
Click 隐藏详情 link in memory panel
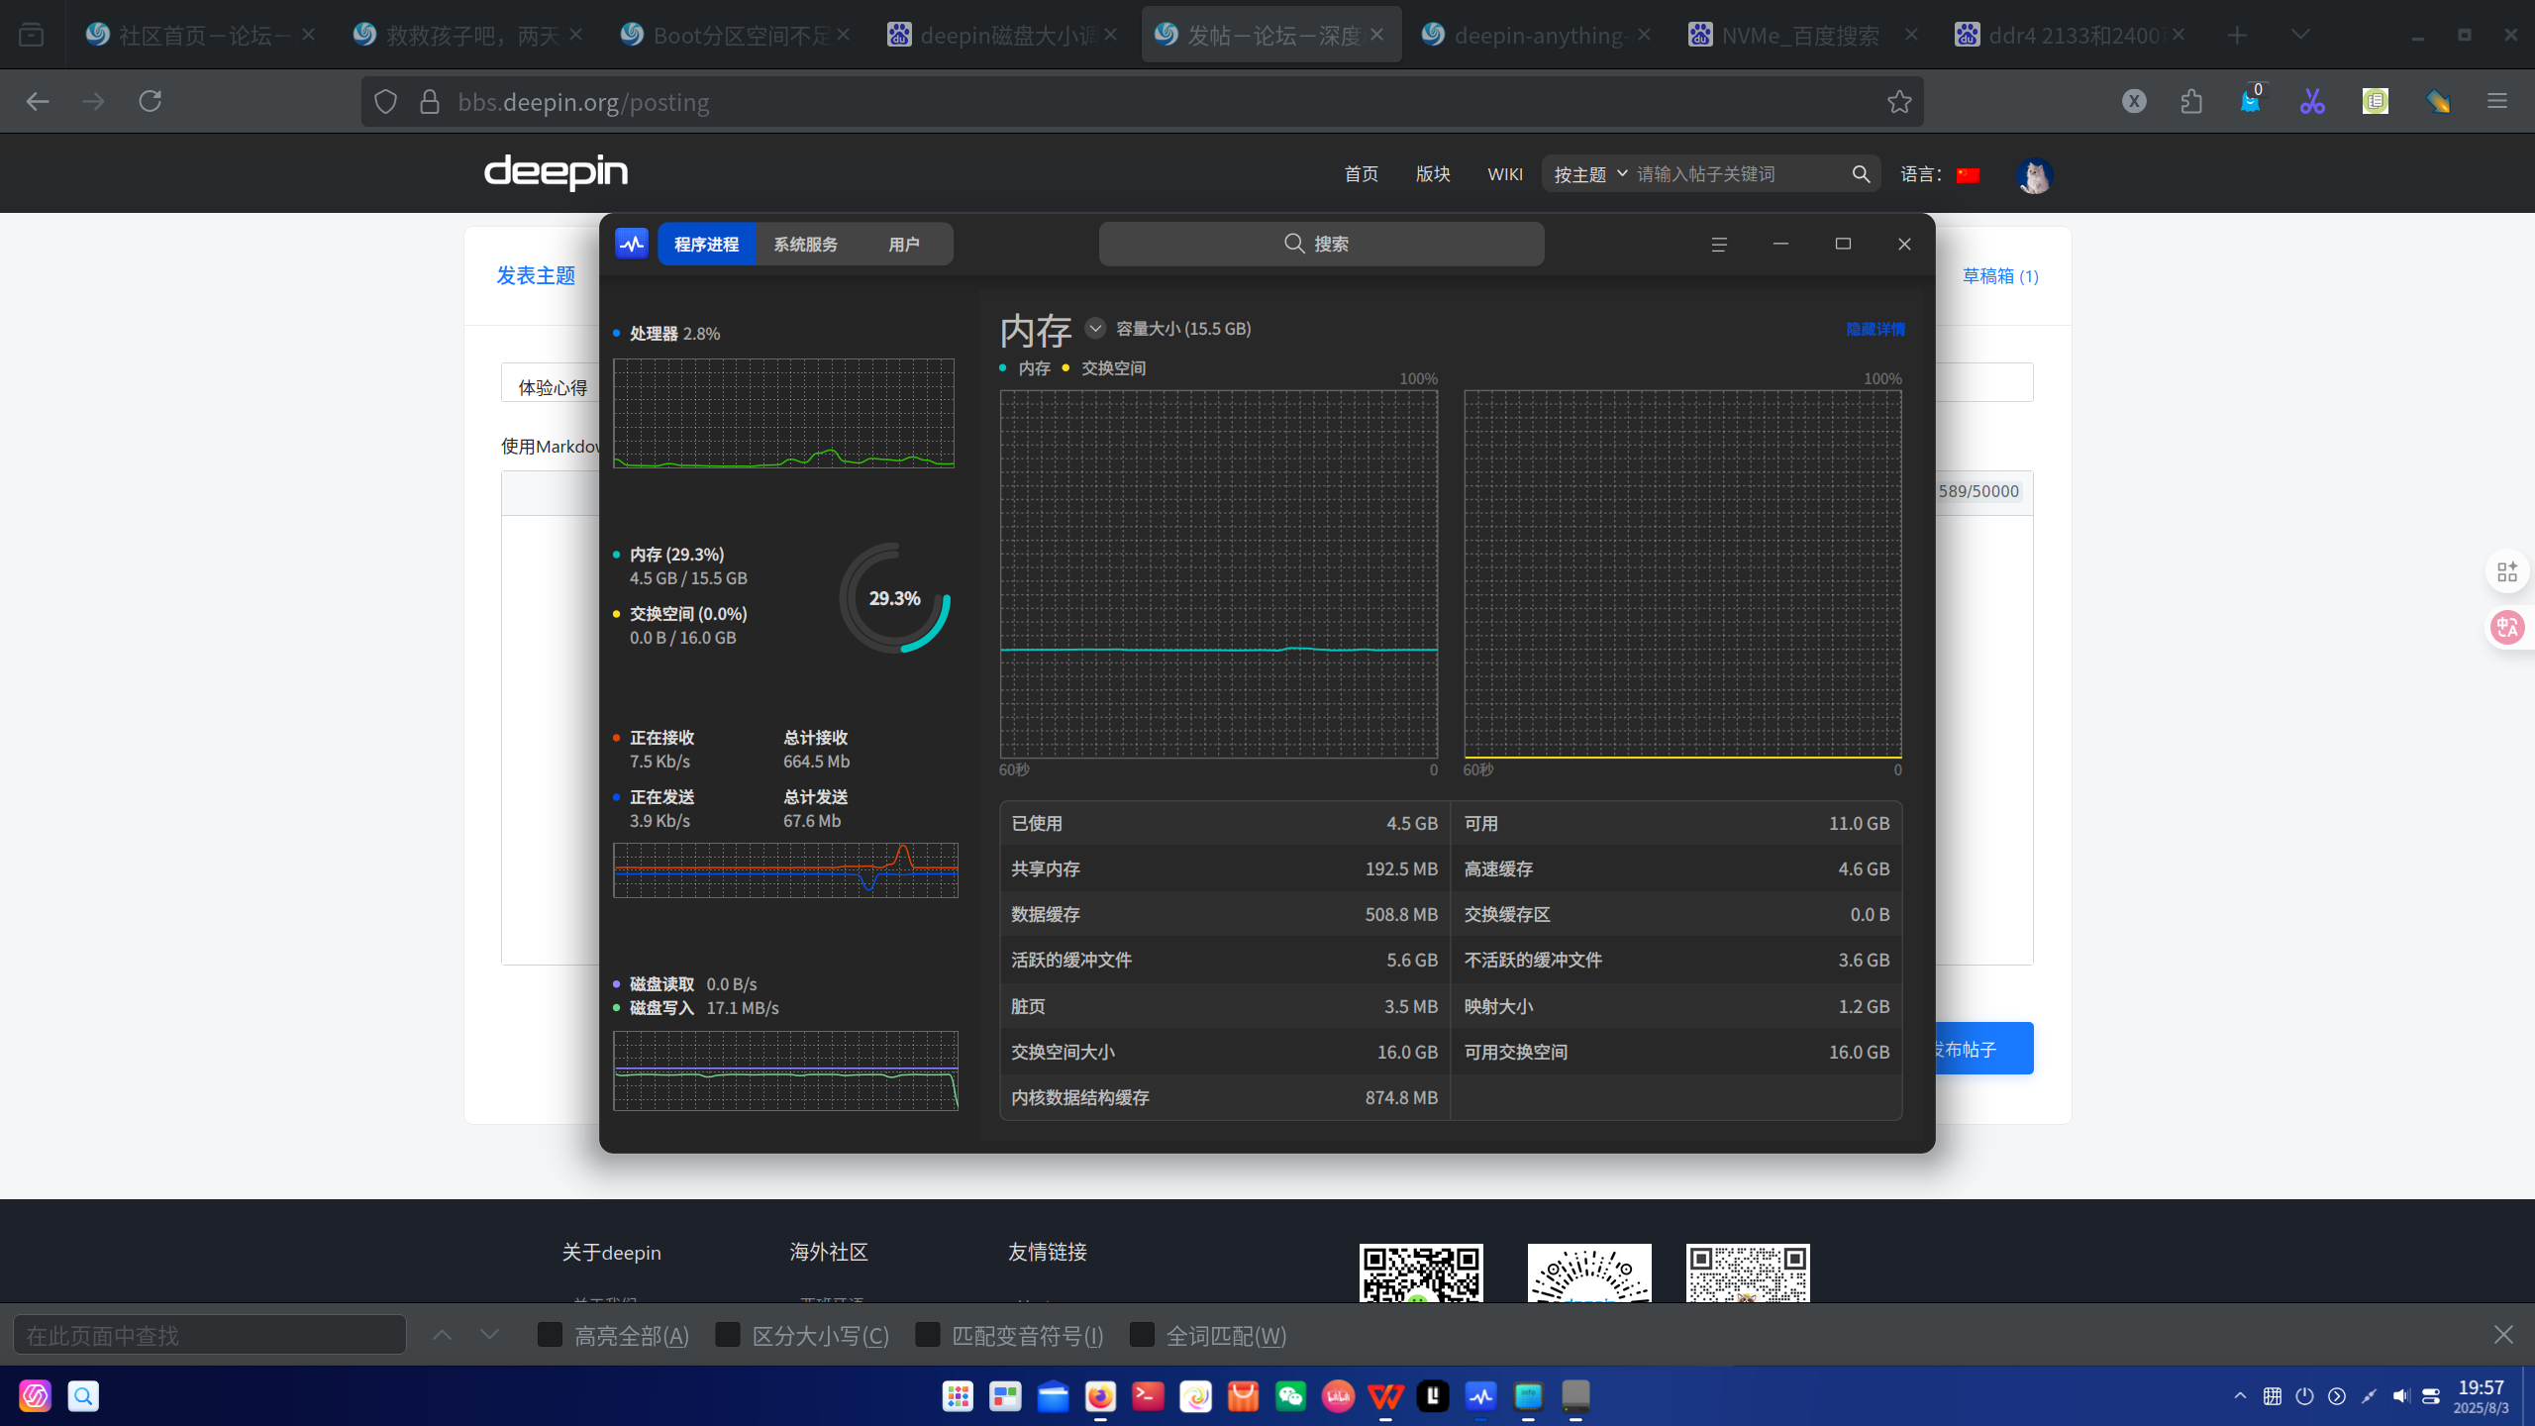[x=1876, y=329]
